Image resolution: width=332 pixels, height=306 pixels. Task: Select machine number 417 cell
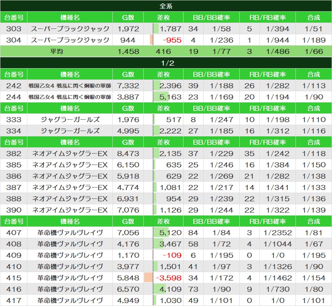click(14, 300)
